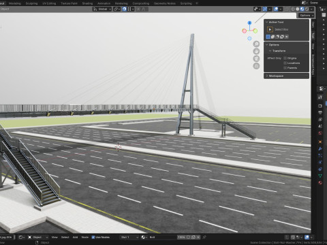
Task: Open the snap settings grid dropdown
Action: 131,9
